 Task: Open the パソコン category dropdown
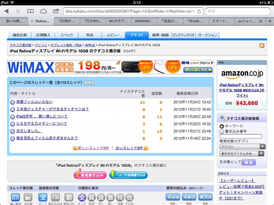(x=242, y=147)
